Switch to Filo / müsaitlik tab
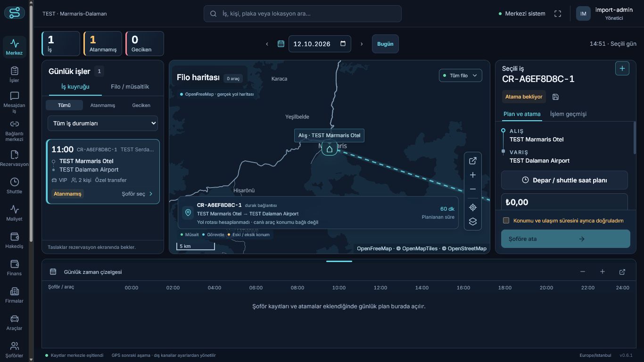This screenshot has height=362, width=644. point(130,87)
